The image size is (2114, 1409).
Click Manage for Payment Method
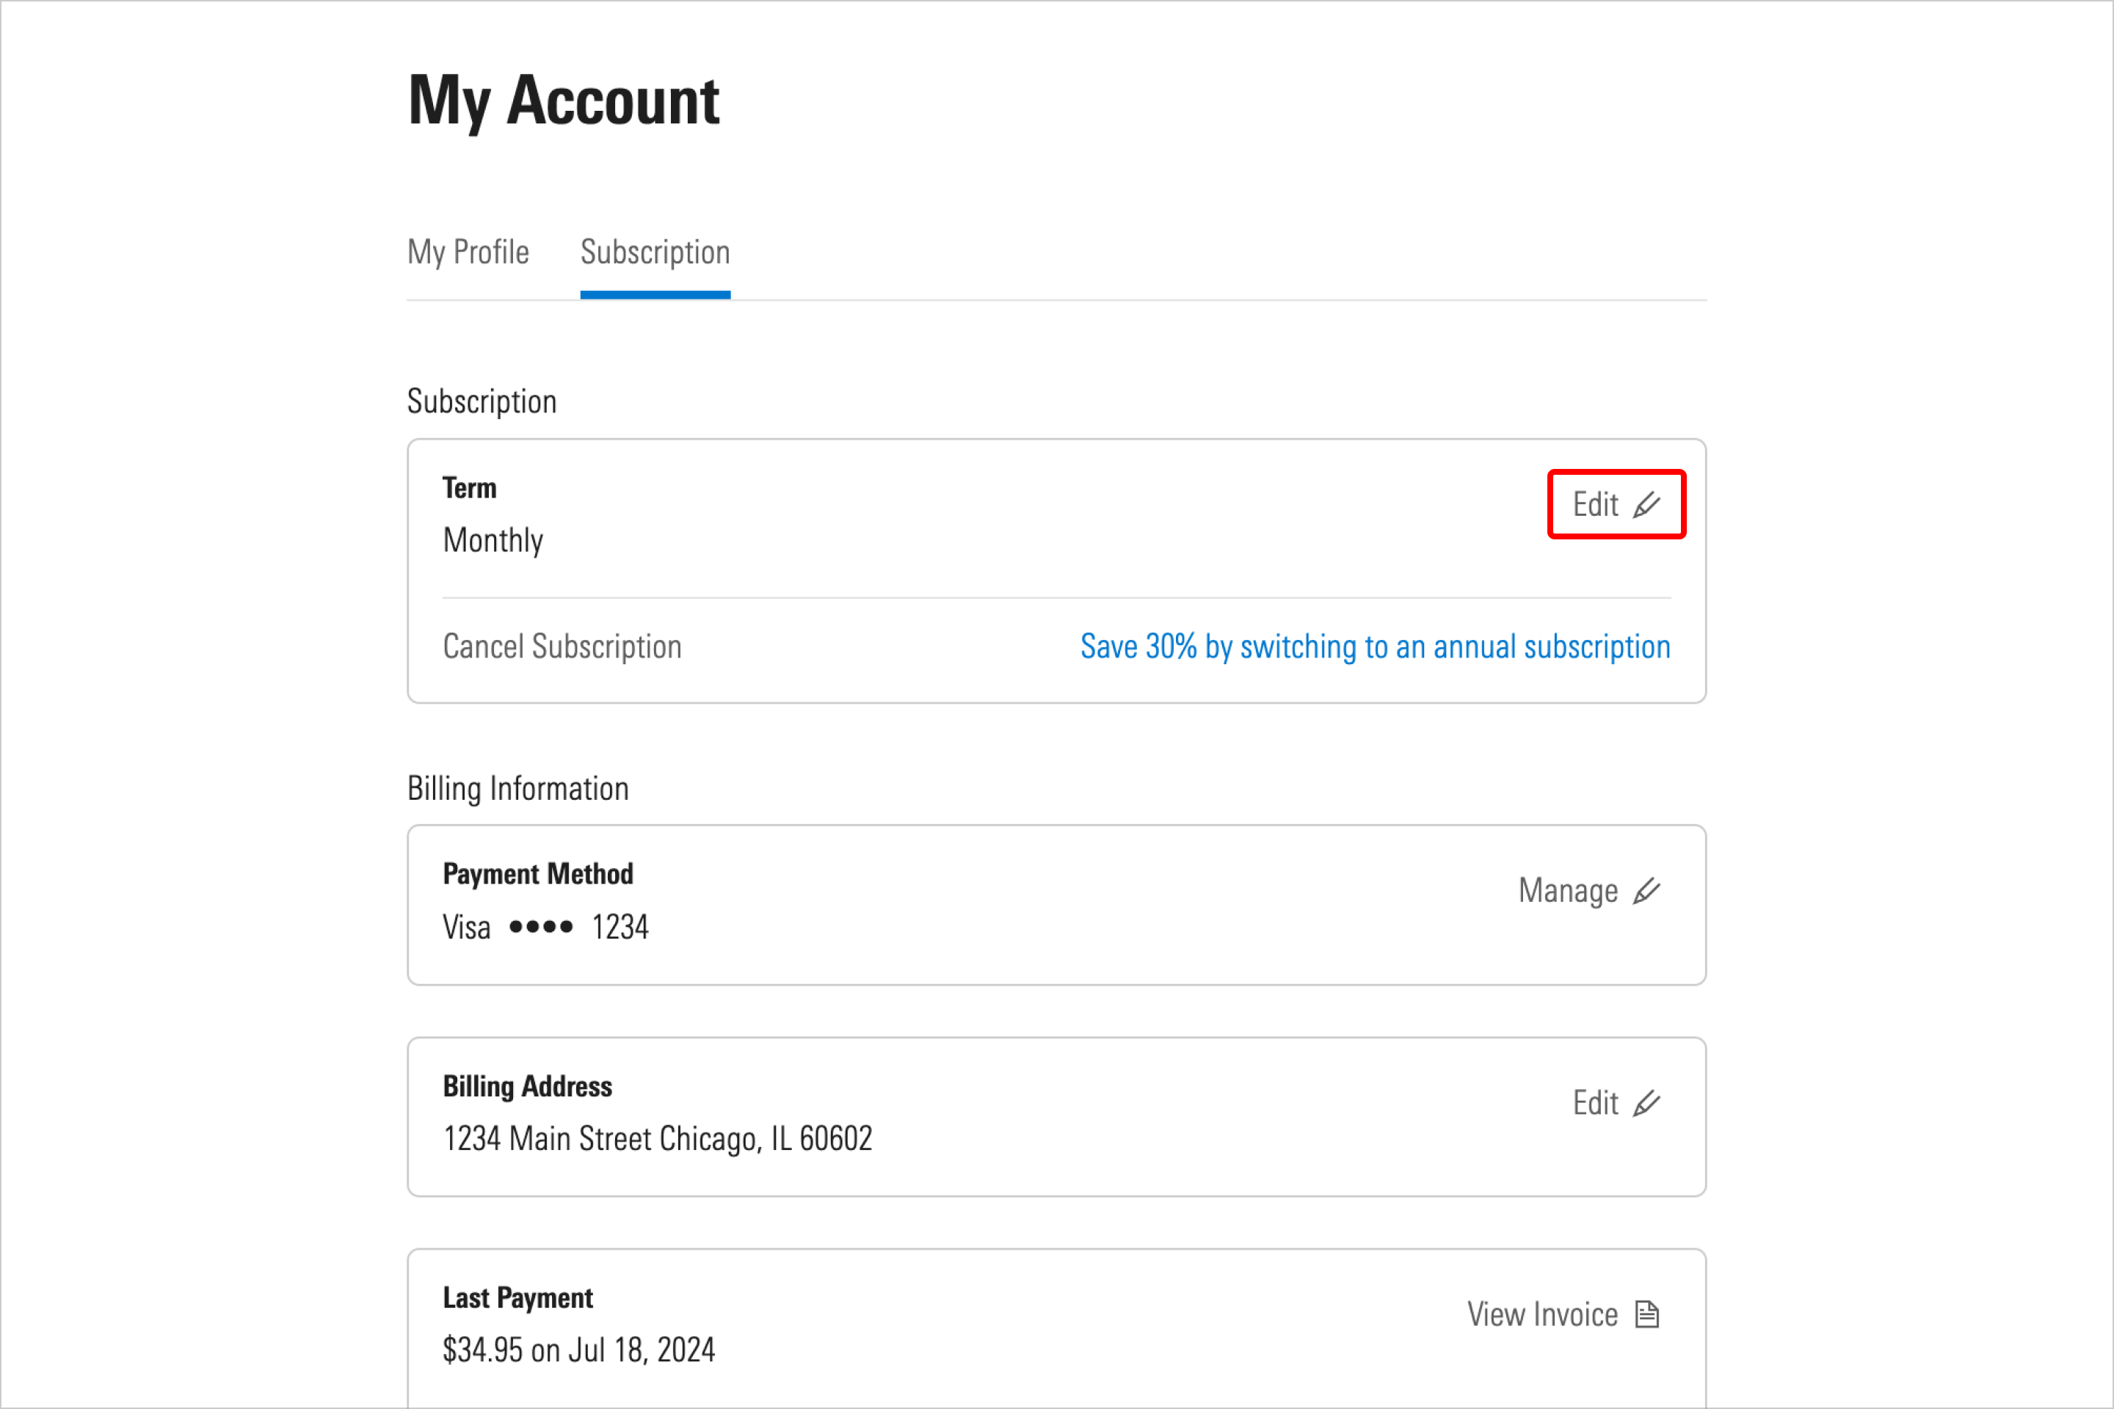point(1588,892)
